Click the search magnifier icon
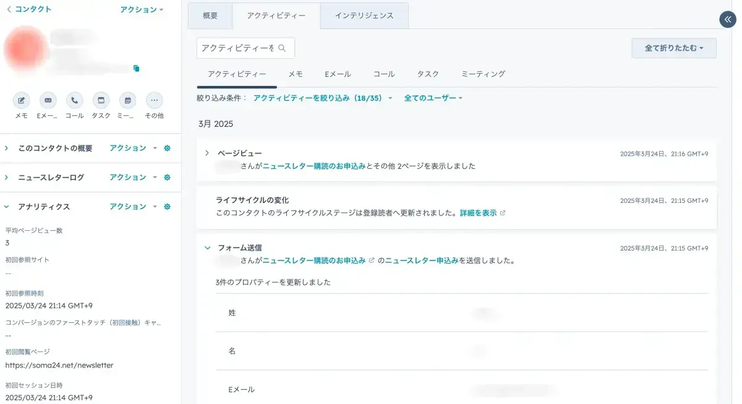Screen dimensions: 742x404 pyautogui.click(x=282, y=48)
